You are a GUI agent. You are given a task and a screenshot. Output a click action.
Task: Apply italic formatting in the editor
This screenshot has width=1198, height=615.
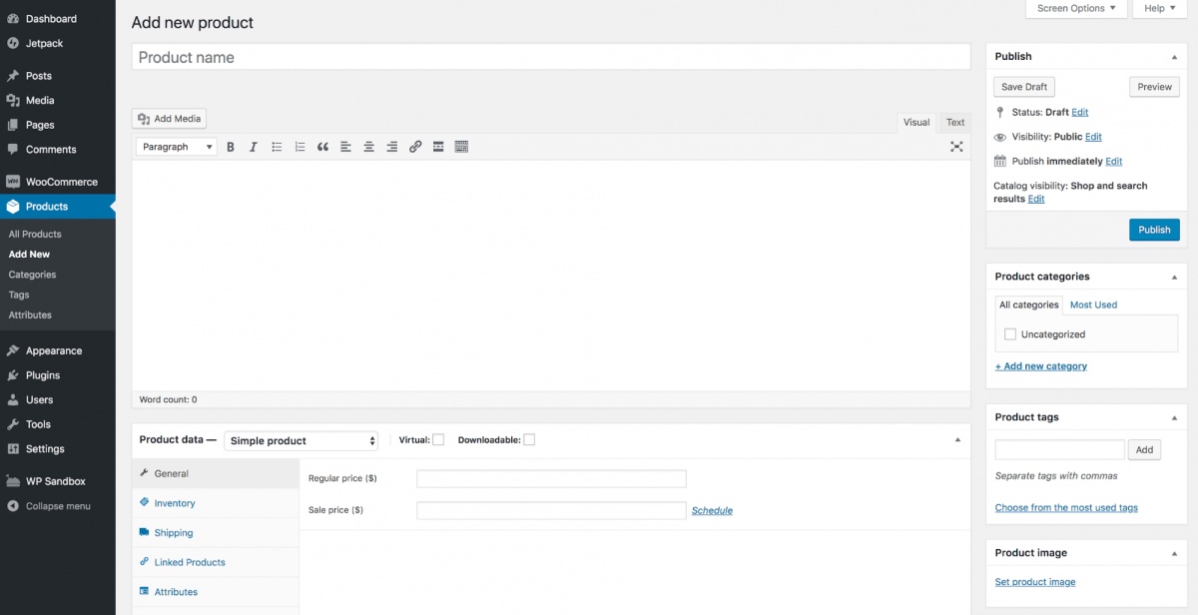254,147
